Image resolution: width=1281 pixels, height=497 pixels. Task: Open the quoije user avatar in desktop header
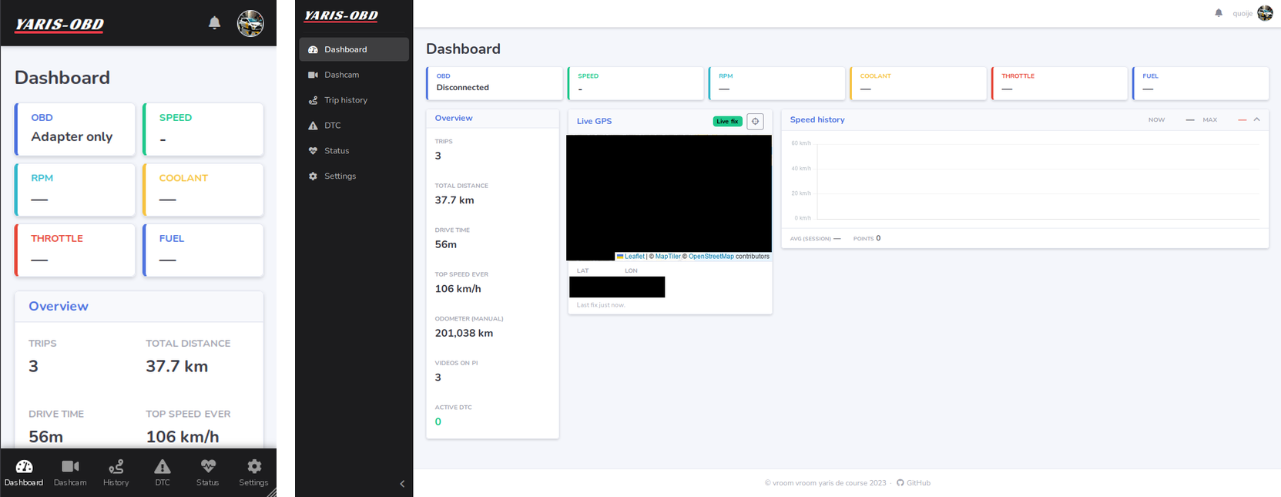point(1265,13)
